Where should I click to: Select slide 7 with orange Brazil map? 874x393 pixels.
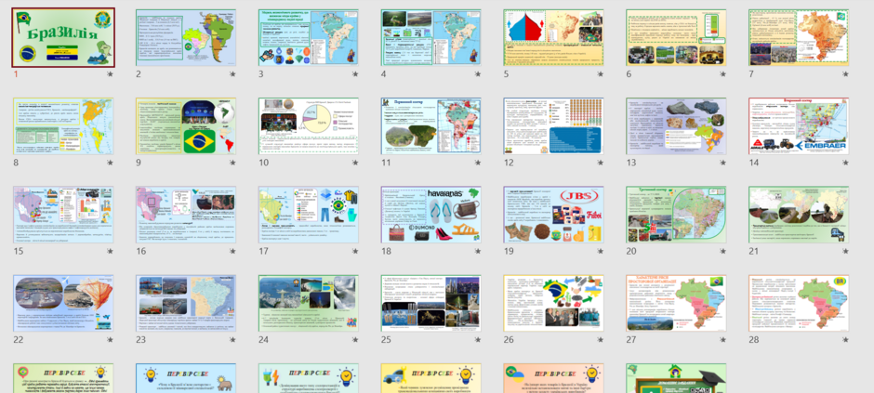(799, 38)
